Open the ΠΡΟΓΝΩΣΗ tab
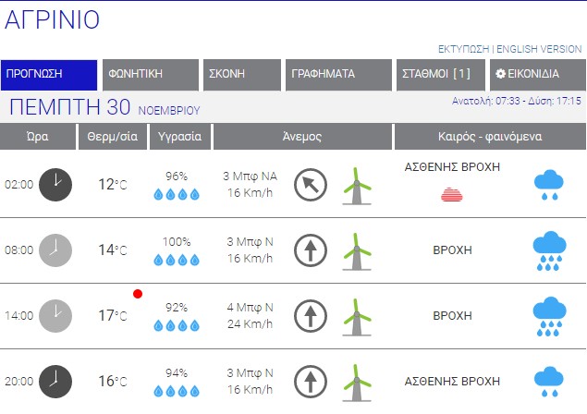This screenshot has width=587, height=414. tap(49, 74)
